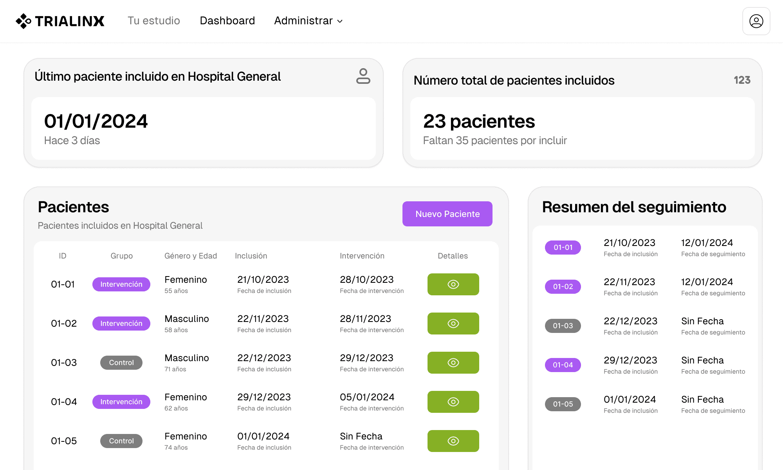The height and width of the screenshot is (470, 783).
Task: Click the gray 01-03 summary badge
Action: tap(563, 326)
